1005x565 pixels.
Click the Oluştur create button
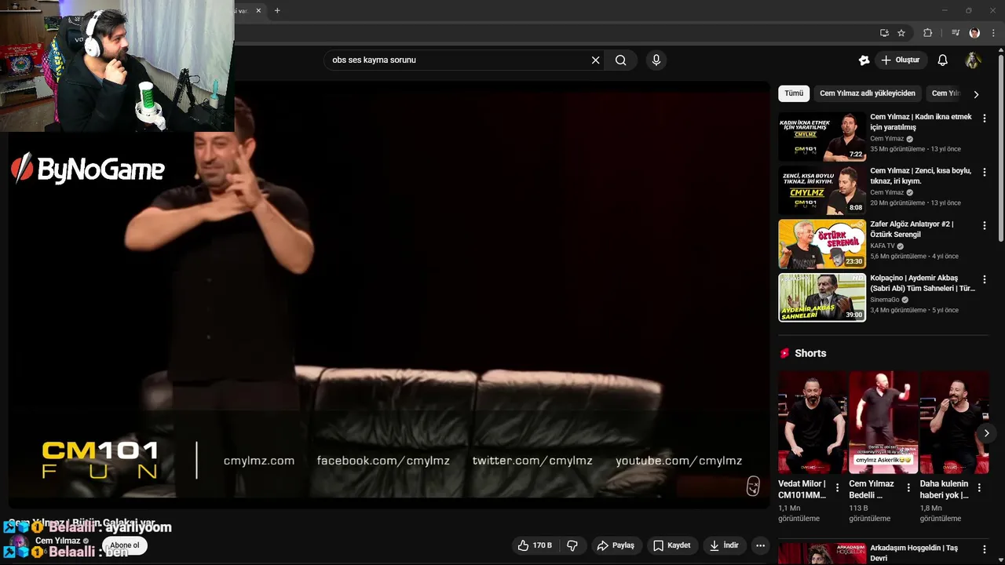pyautogui.click(x=901, y=60)
